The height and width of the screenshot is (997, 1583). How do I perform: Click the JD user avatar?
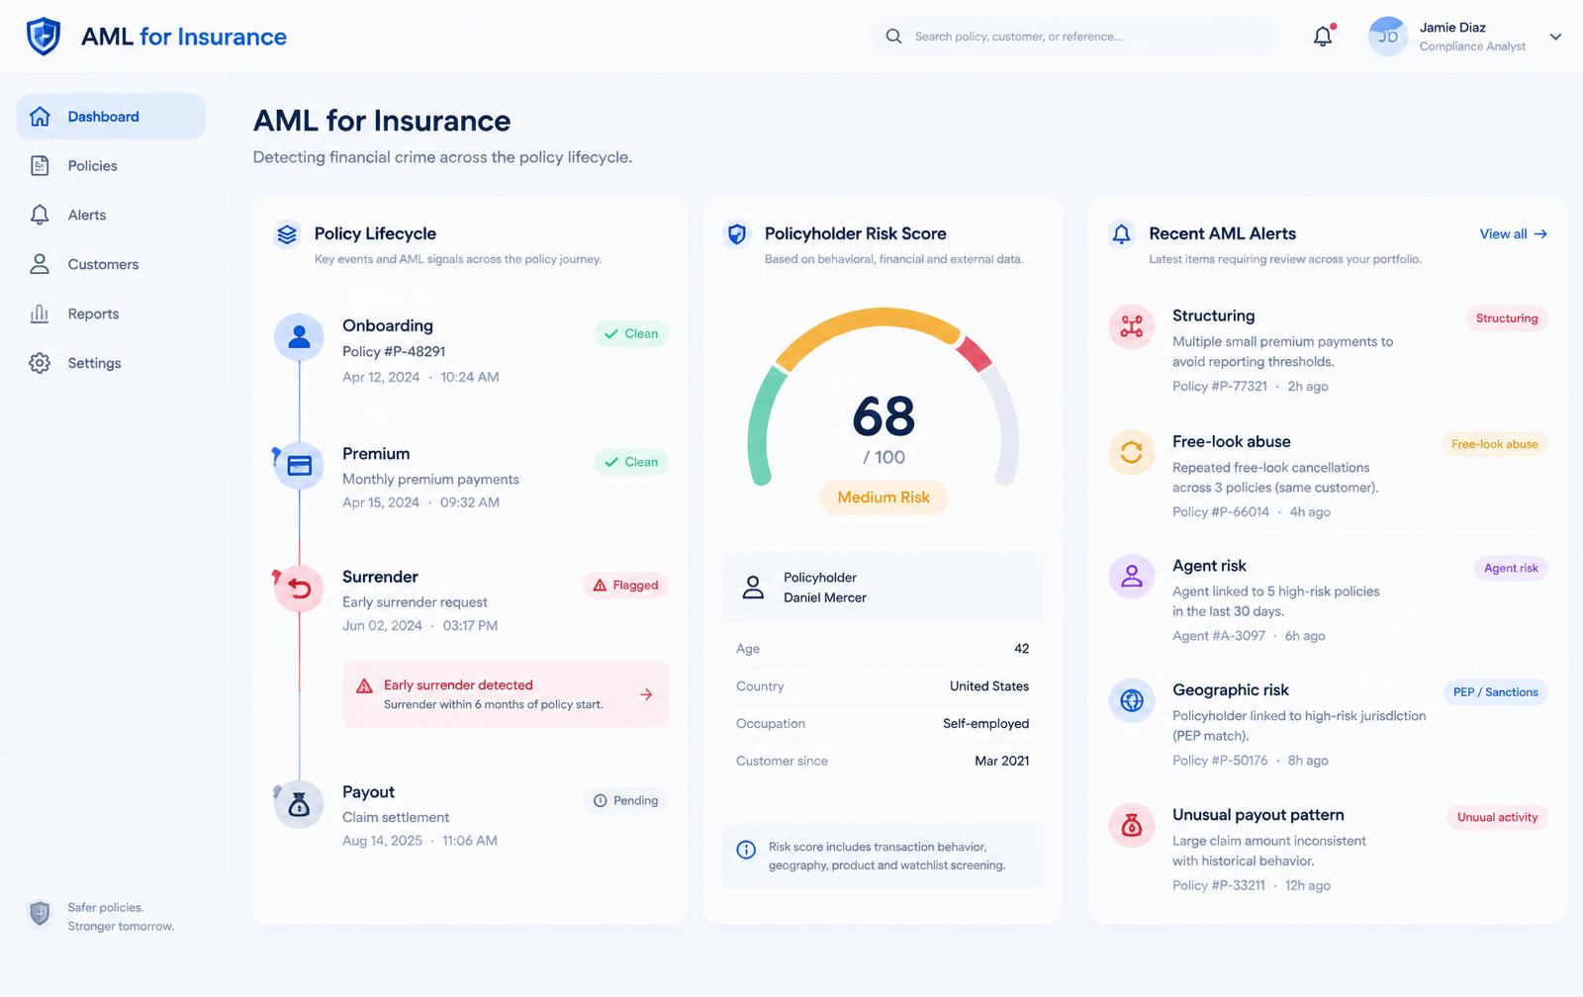(x=1387, y=37)
